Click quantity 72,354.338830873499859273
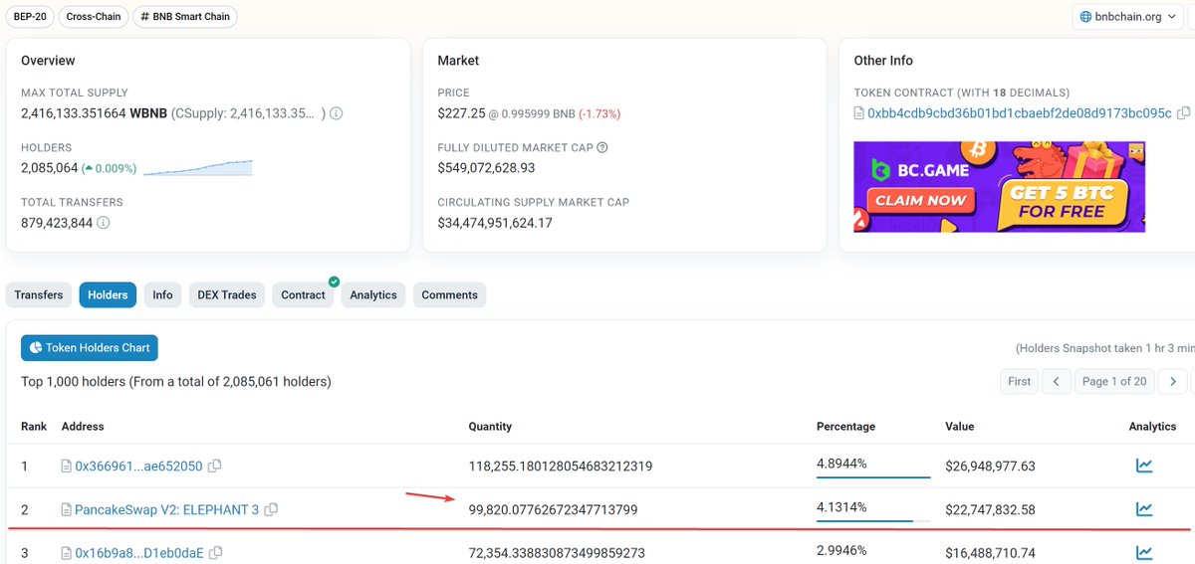 [x=557, y=553]
